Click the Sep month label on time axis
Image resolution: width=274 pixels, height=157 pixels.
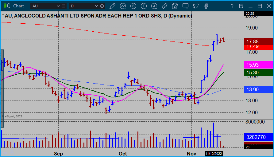click(x=58, y=154)
